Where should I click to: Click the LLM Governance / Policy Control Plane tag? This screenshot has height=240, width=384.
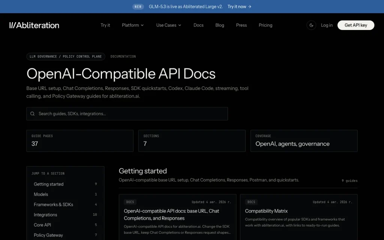tap(66, 57)
